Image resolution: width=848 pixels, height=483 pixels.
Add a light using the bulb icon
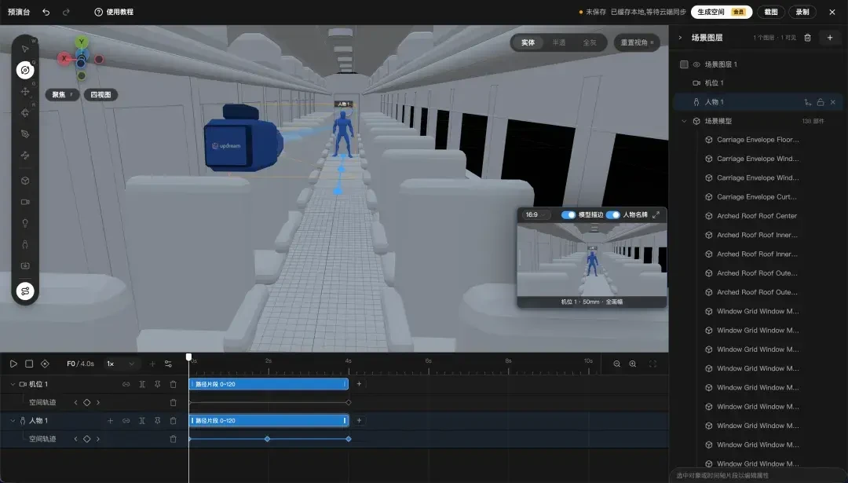point(25,223)
